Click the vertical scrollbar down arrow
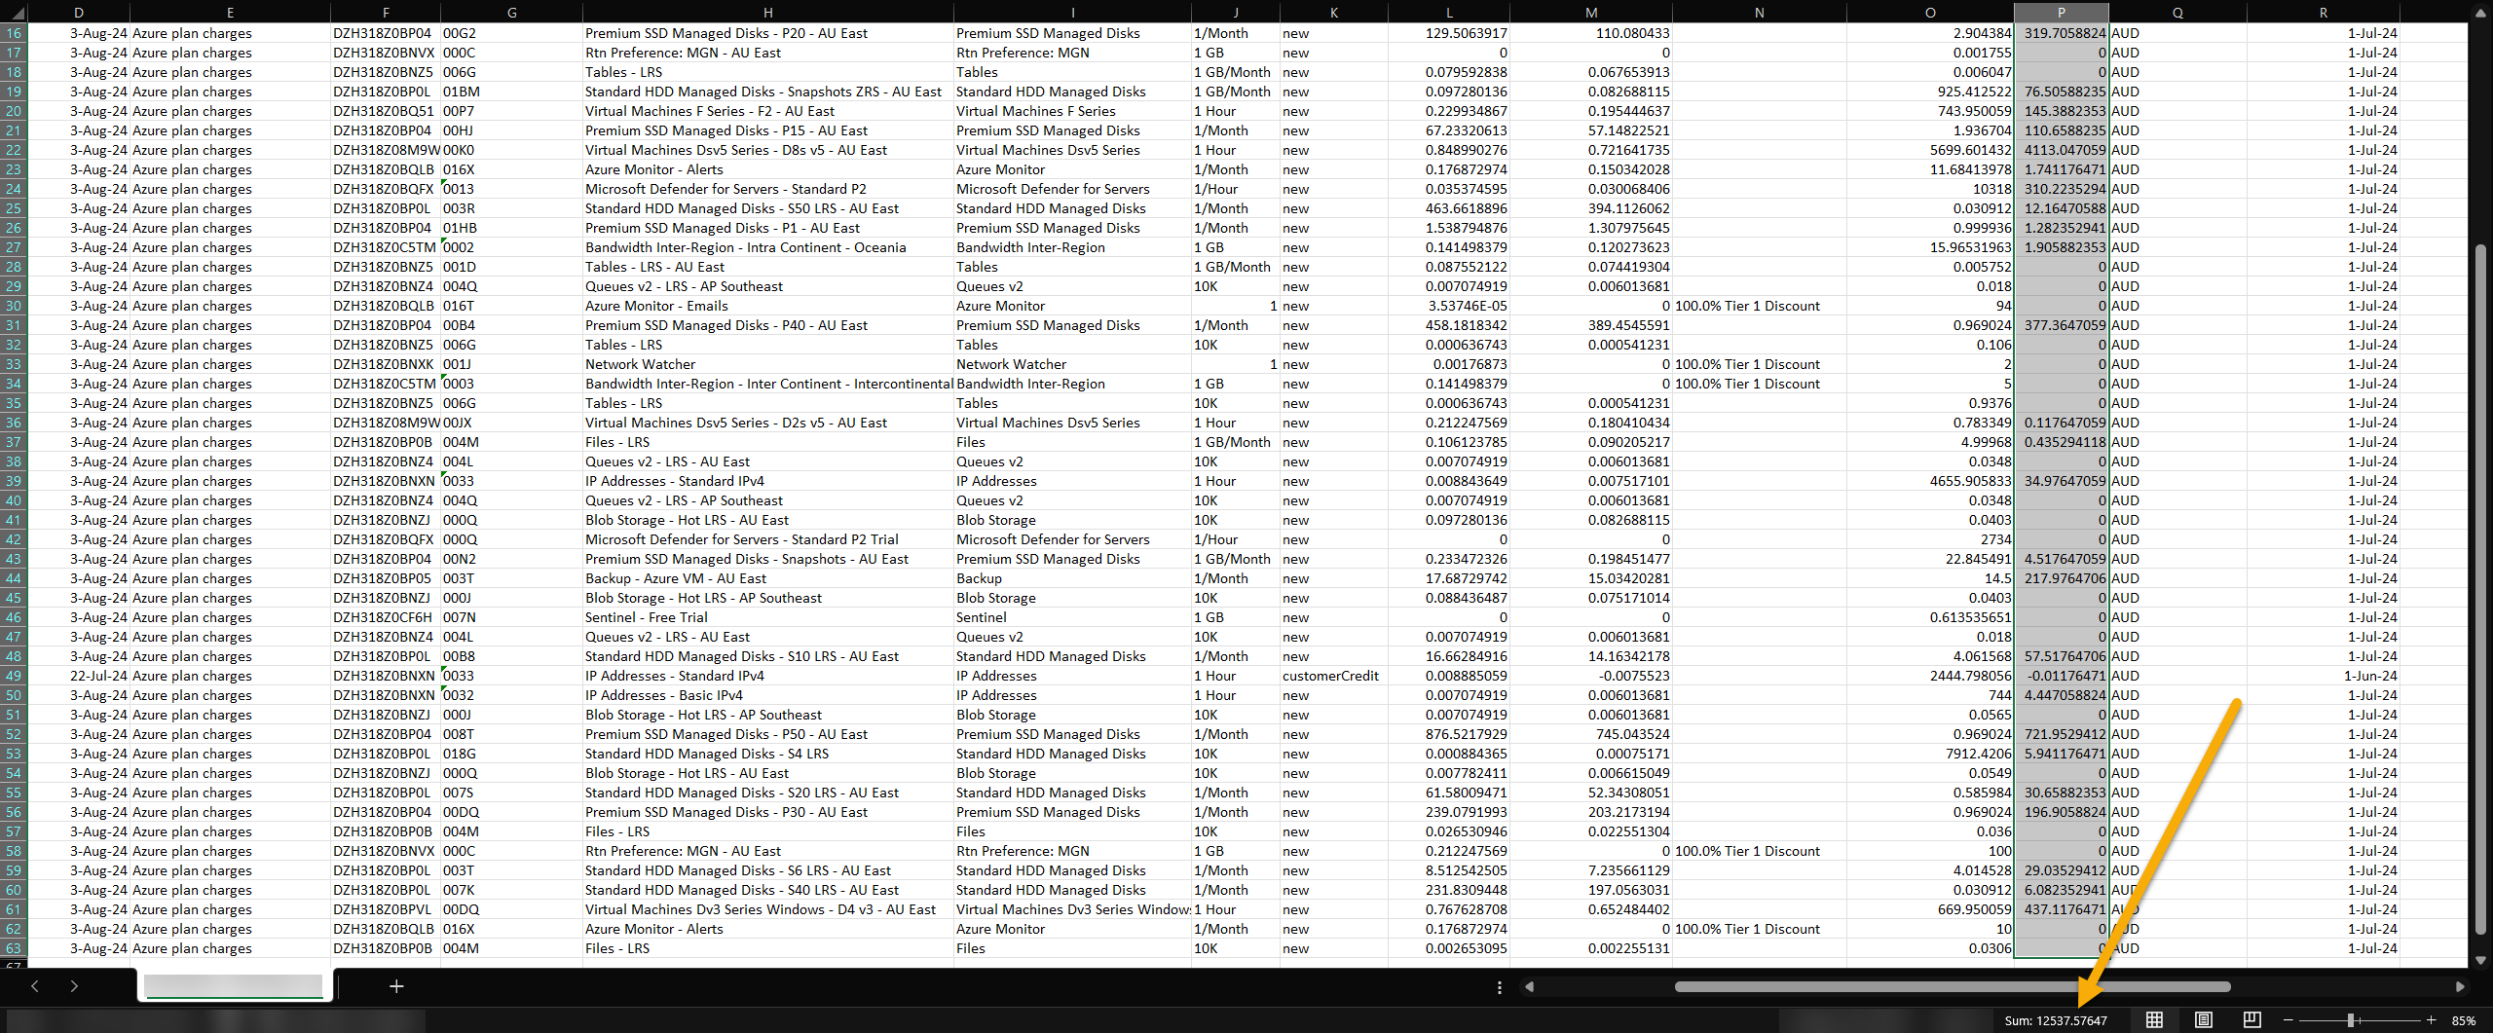This screenshot has height=1033, width=2493. (2480, 960)
